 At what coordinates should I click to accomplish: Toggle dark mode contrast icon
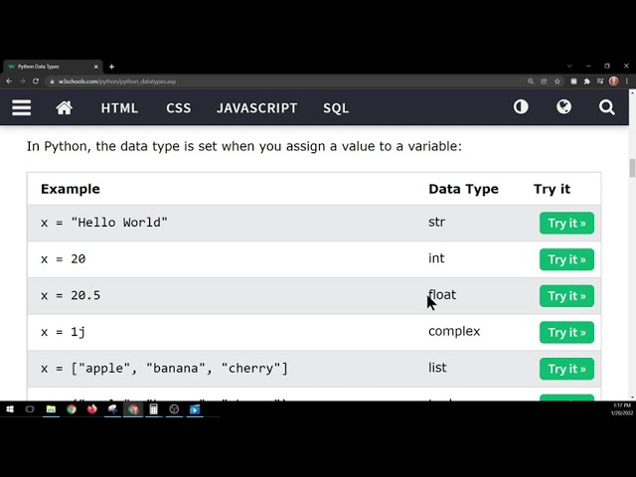click(521, 107)
